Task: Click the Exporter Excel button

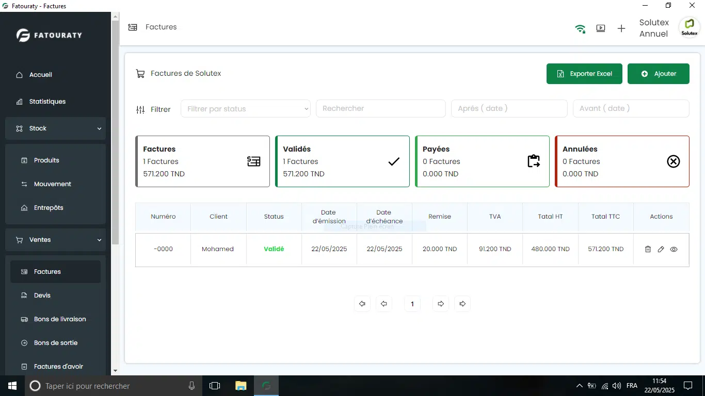Action: [x=584, y=74]
